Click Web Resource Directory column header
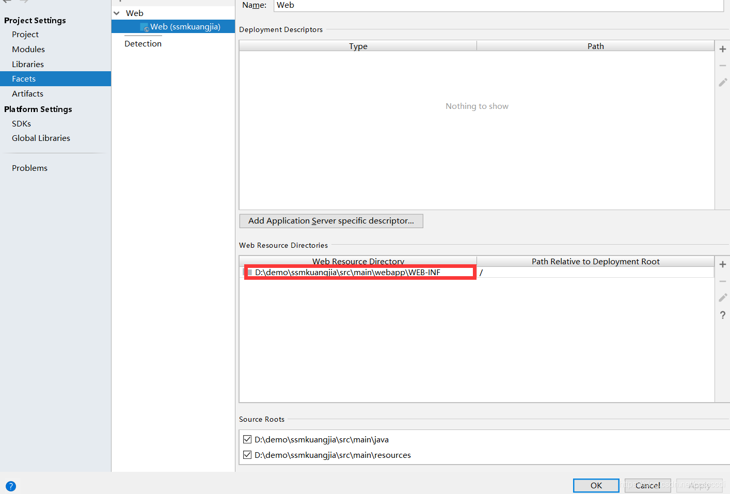The width and height of the screenshot is (730, 494). (358, 261)
